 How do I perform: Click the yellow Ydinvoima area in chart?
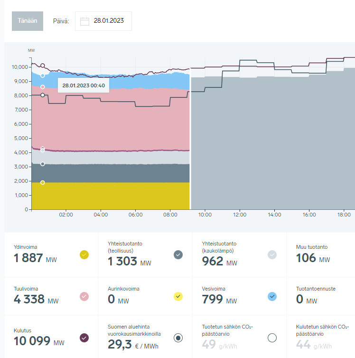point(109,196)
